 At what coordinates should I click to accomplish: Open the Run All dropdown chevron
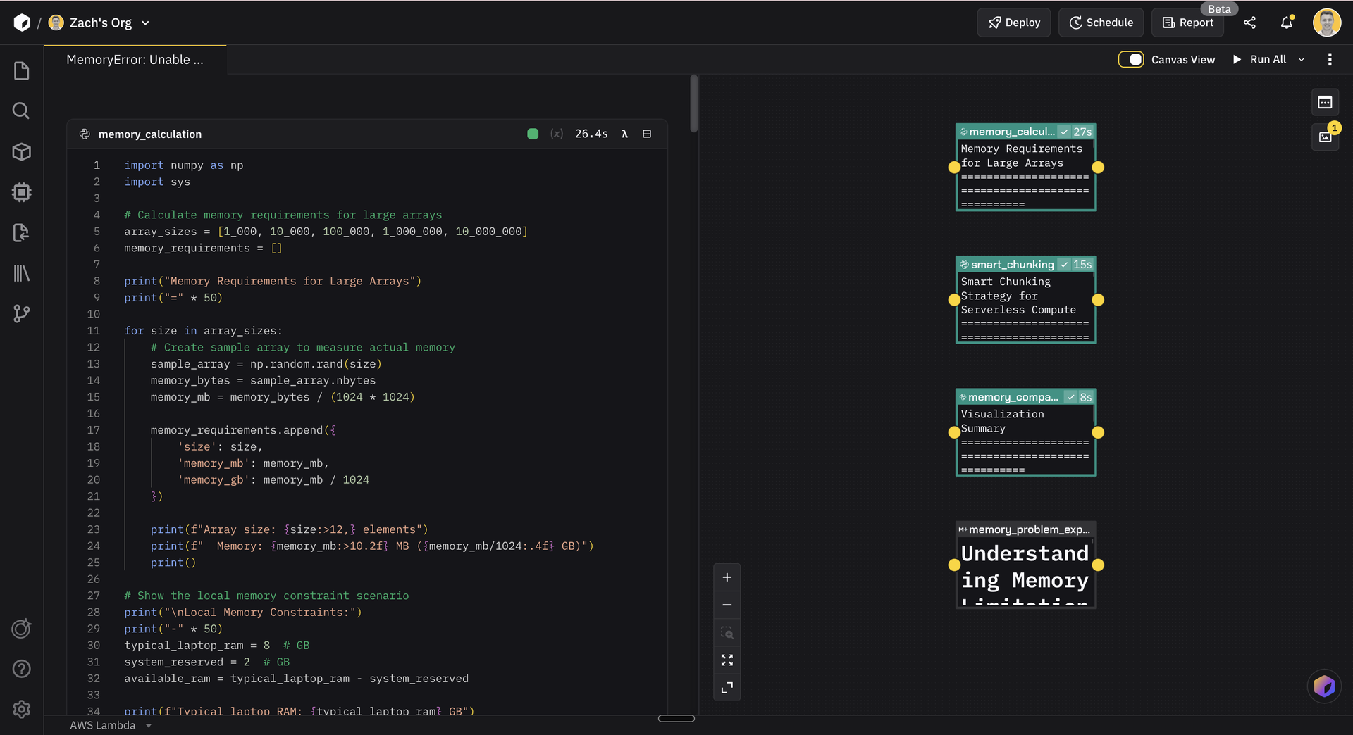[1302, 59]
